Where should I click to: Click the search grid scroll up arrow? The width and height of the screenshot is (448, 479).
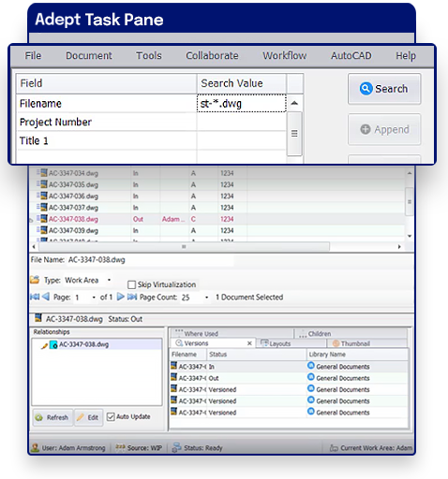294,103
